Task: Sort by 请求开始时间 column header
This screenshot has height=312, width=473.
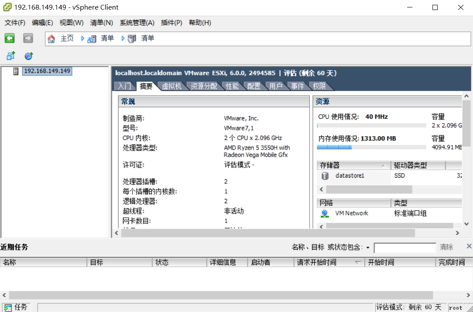Action: 329,262
